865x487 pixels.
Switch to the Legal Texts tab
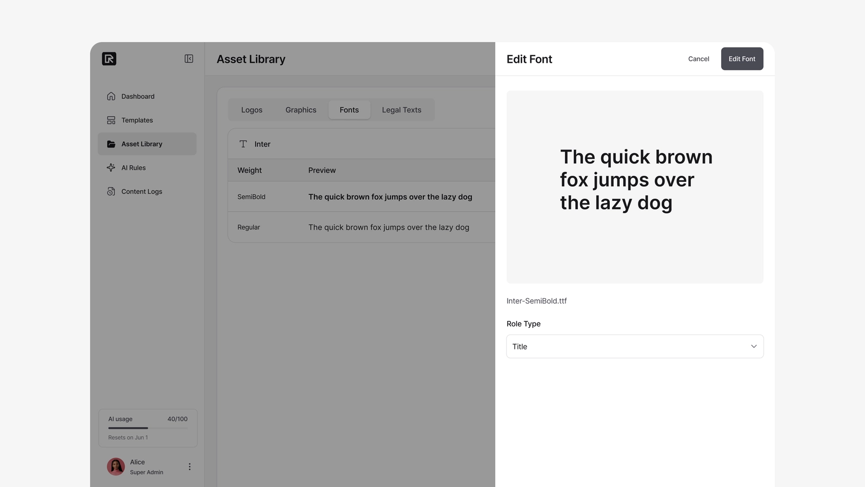[x=402, y=110]
